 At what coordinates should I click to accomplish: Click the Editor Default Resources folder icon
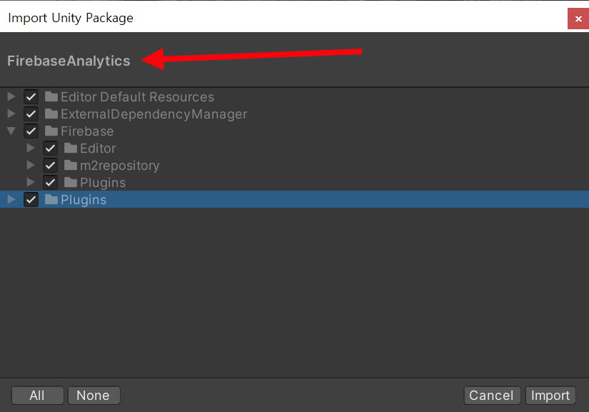coord(51,97)
